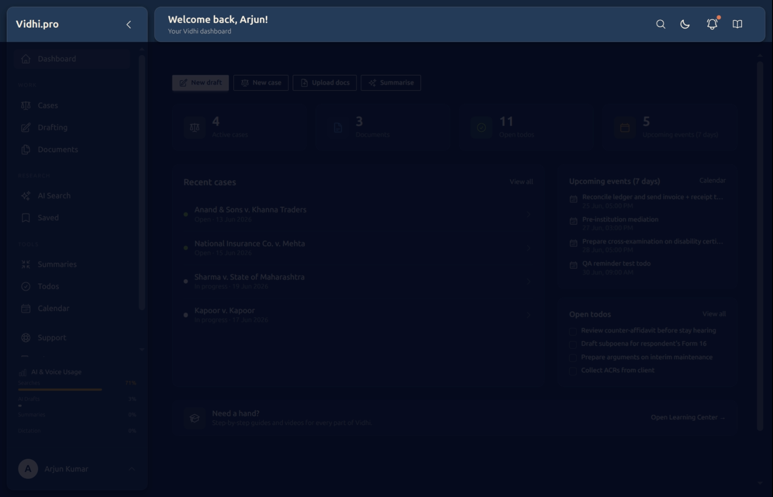Open QA reminder test todo event
The height and width of the screenshot is (497, 773).
pyautogui.click(x=647, y=268)
